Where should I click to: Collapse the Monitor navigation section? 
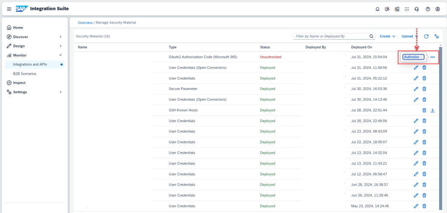tap(60, 55)
